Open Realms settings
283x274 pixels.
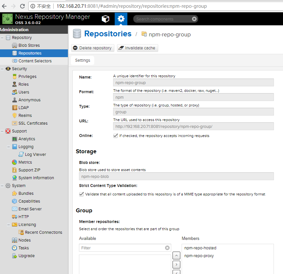[x=25, y=116]
